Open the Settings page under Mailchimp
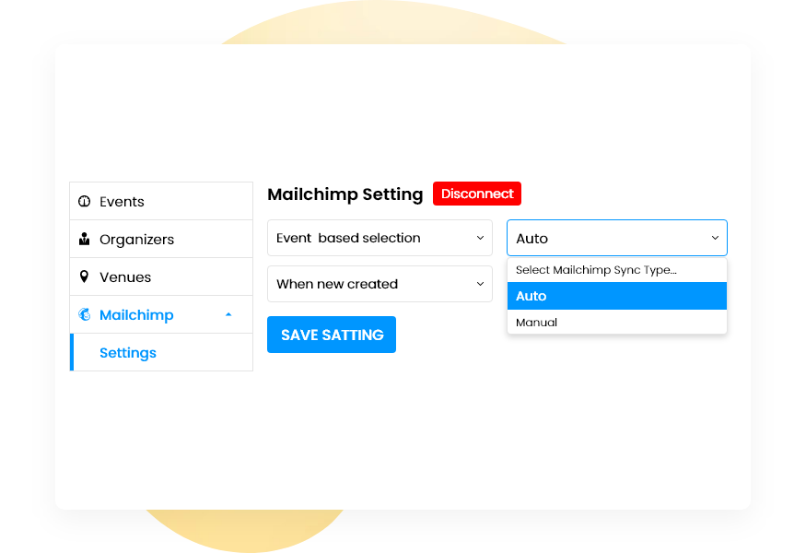The width and height of the screenshot is (806, 553). click(x=127, y=353)
